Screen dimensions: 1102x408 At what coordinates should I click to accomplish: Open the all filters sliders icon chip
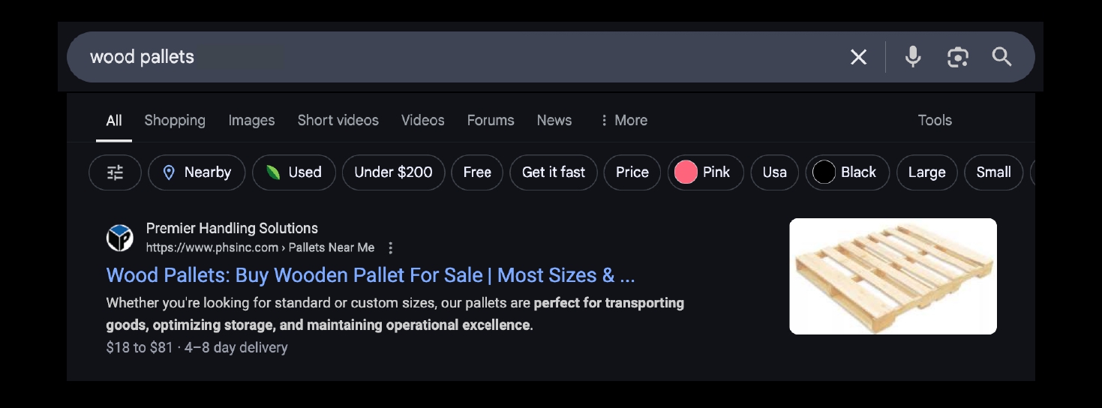point(115,172)
